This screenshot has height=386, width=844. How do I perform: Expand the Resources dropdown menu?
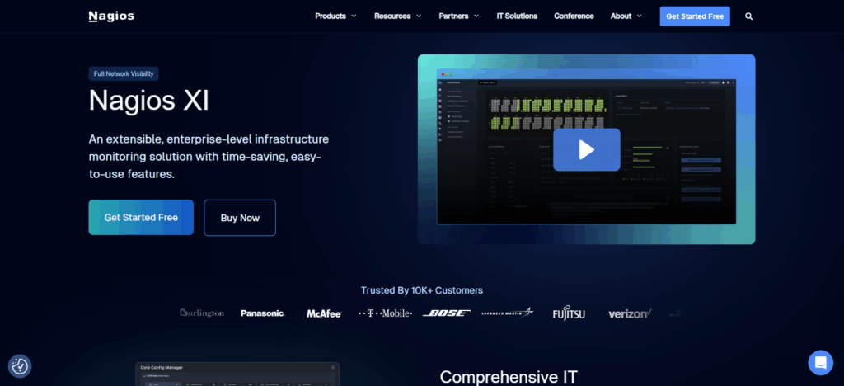tap(397, 16)
